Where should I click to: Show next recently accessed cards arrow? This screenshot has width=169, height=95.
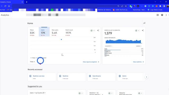[147, 77]
